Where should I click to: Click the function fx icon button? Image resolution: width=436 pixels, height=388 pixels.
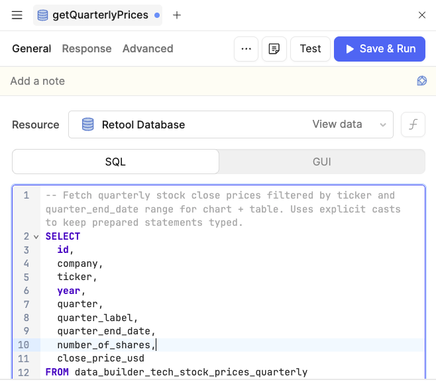[413, 124]
